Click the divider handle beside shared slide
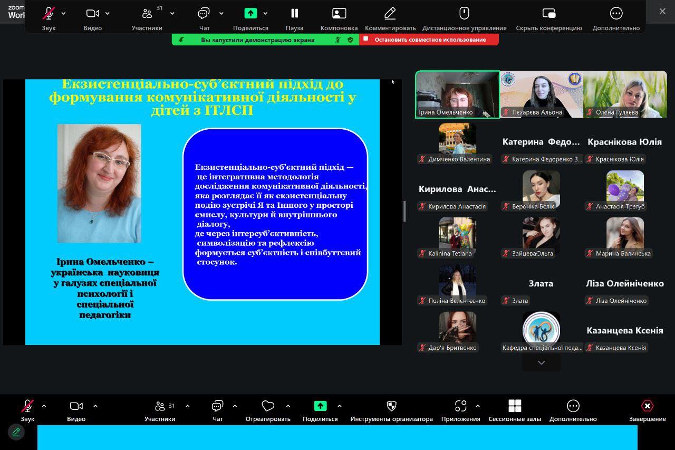Screen dimensions: 675x450 (x=404, y=212)
